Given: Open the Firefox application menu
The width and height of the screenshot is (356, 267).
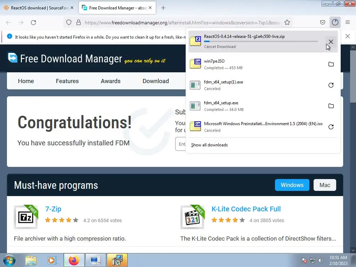Looking at the screenshot, I should (348, 22).
